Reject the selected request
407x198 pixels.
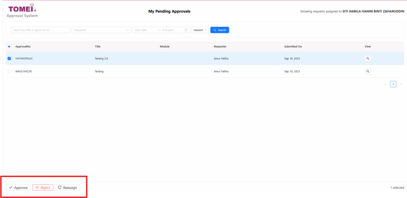point(43,187)
